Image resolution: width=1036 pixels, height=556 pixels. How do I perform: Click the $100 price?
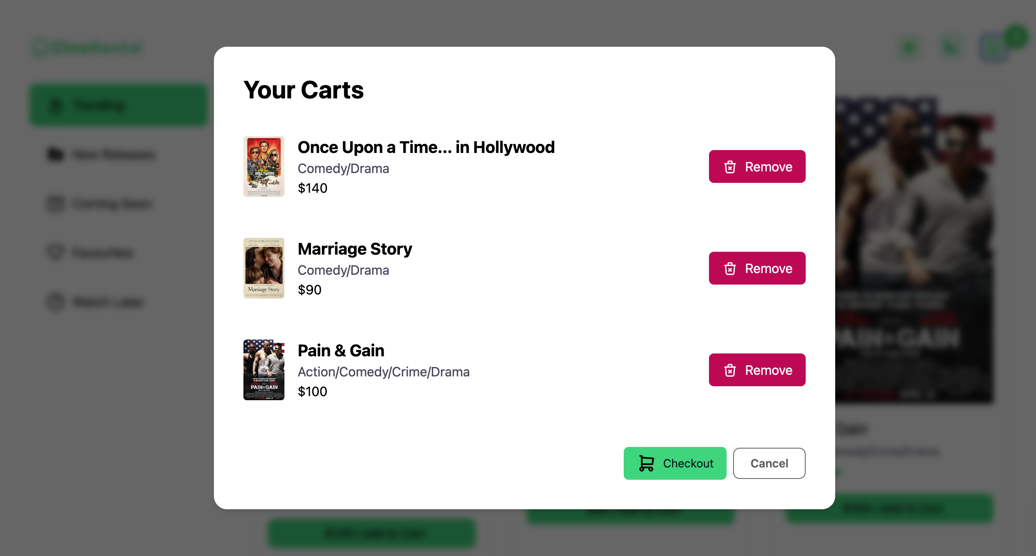(x=313, y=392)
